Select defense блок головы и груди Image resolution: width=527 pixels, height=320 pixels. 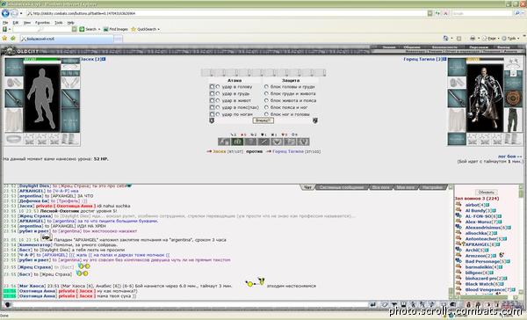click(x=266, y=87)
